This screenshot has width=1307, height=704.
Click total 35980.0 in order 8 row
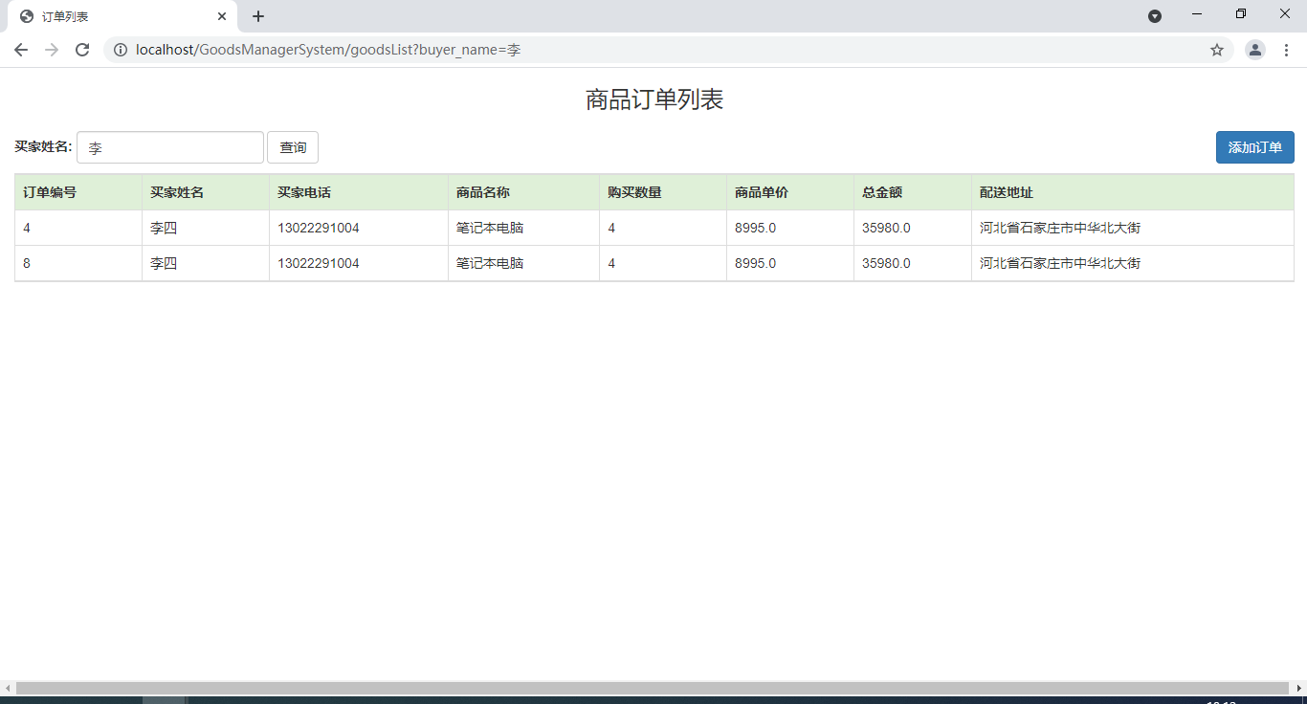pyautogui.click(x=887, y=263)
